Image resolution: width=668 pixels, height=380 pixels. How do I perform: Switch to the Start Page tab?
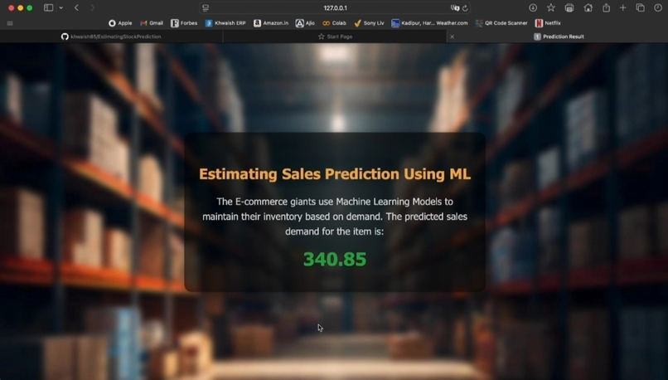335,37
